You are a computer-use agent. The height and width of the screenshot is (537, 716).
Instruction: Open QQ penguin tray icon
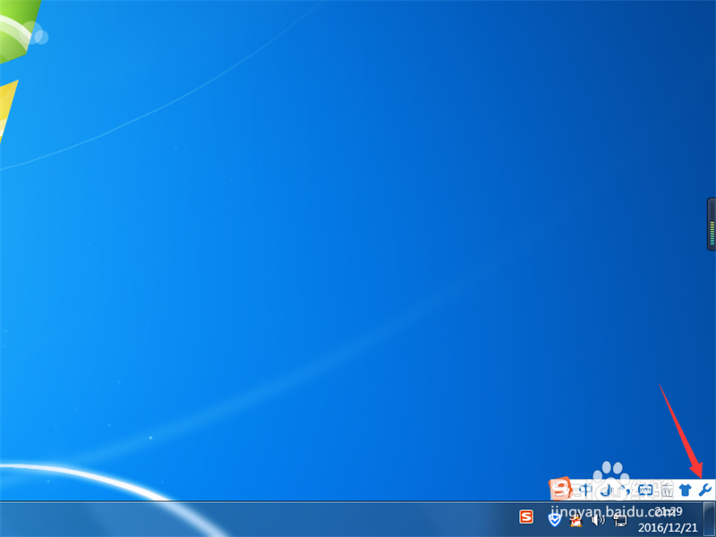tap(575, 519)
